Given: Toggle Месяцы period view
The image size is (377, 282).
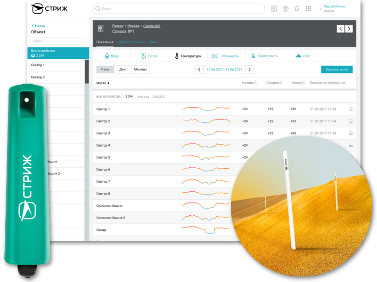Looking at the screenshot, I should coord(140,69).
